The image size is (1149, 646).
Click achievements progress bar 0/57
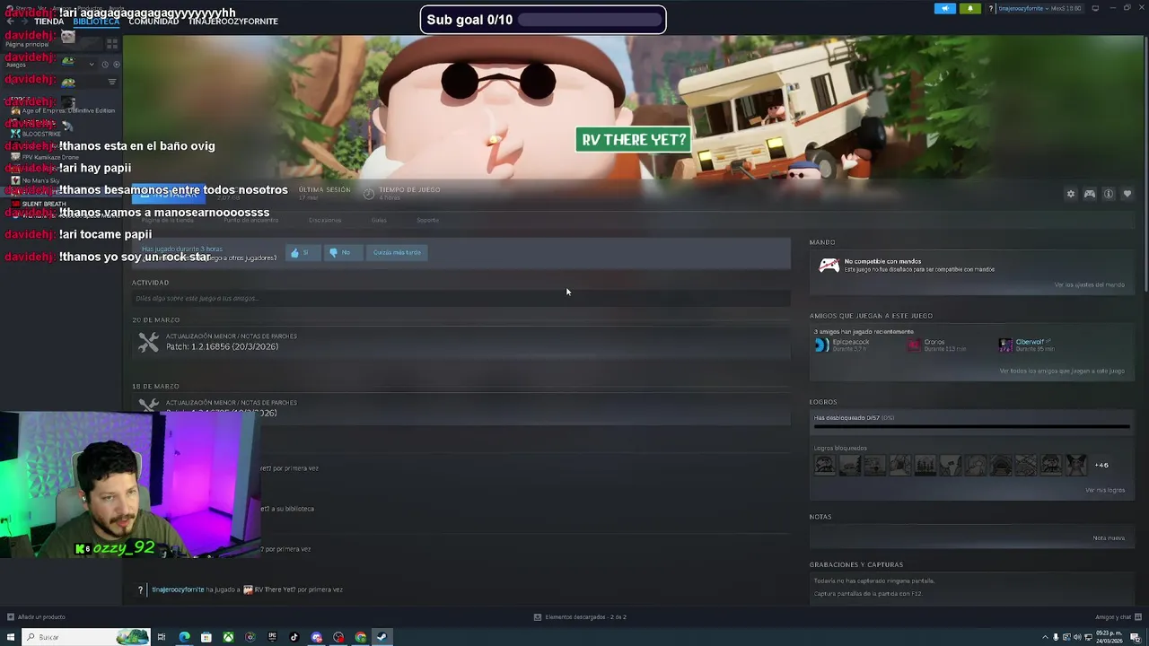tap(970, 427)
